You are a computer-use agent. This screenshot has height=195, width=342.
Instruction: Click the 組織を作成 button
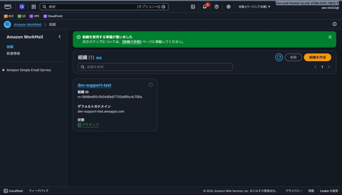(317, 57)
